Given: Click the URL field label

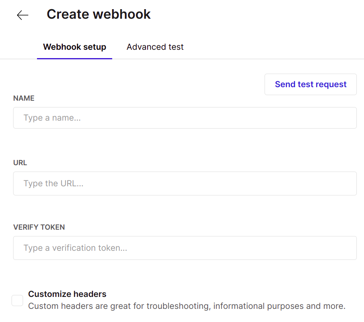Looking at the screenshot, I should 20,163.
